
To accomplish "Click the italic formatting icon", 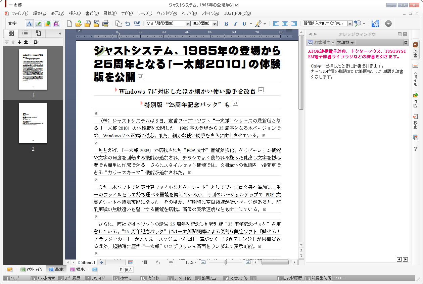I will click(x=235, y=23).
